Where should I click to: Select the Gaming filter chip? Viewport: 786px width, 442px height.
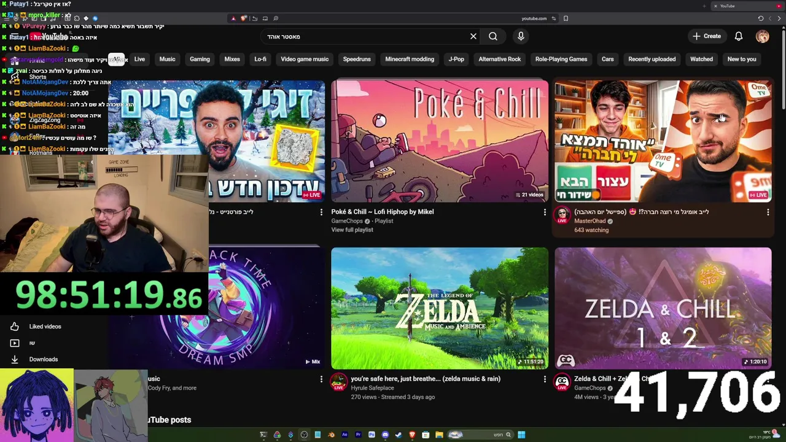click(x=200, y=59)
